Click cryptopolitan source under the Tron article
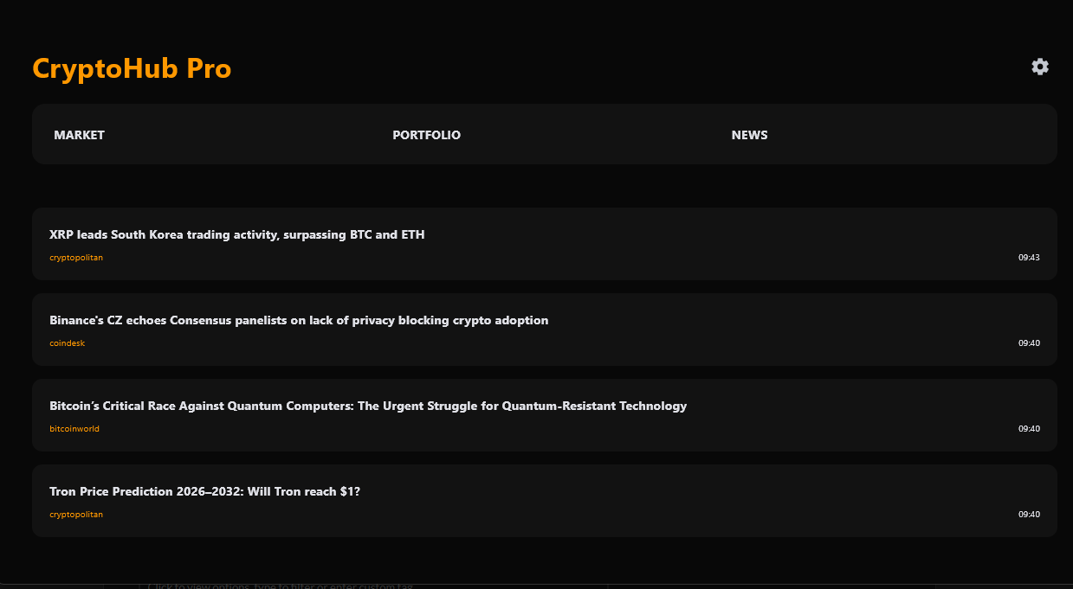The width and height of the screenshot is (1073, 589). (76, 515)
